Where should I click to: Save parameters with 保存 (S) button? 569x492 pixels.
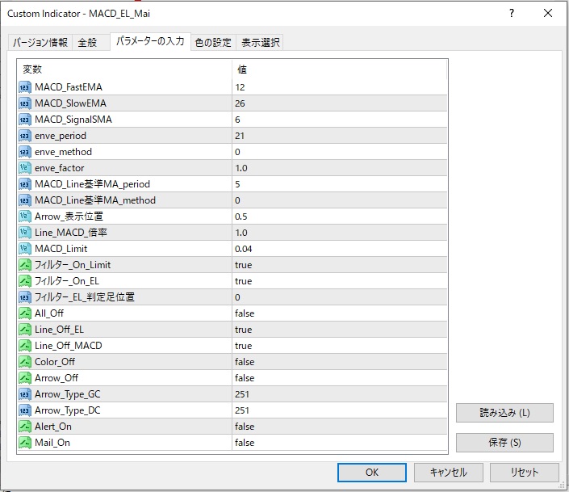[x=504, y=443]
